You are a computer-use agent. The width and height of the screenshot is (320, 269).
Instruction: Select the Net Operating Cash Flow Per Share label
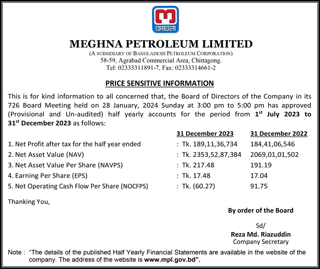(78, 186)
